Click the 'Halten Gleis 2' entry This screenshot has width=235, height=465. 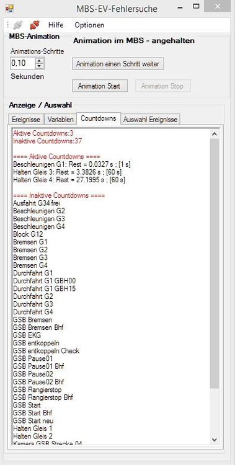click(x=33, y=436)
